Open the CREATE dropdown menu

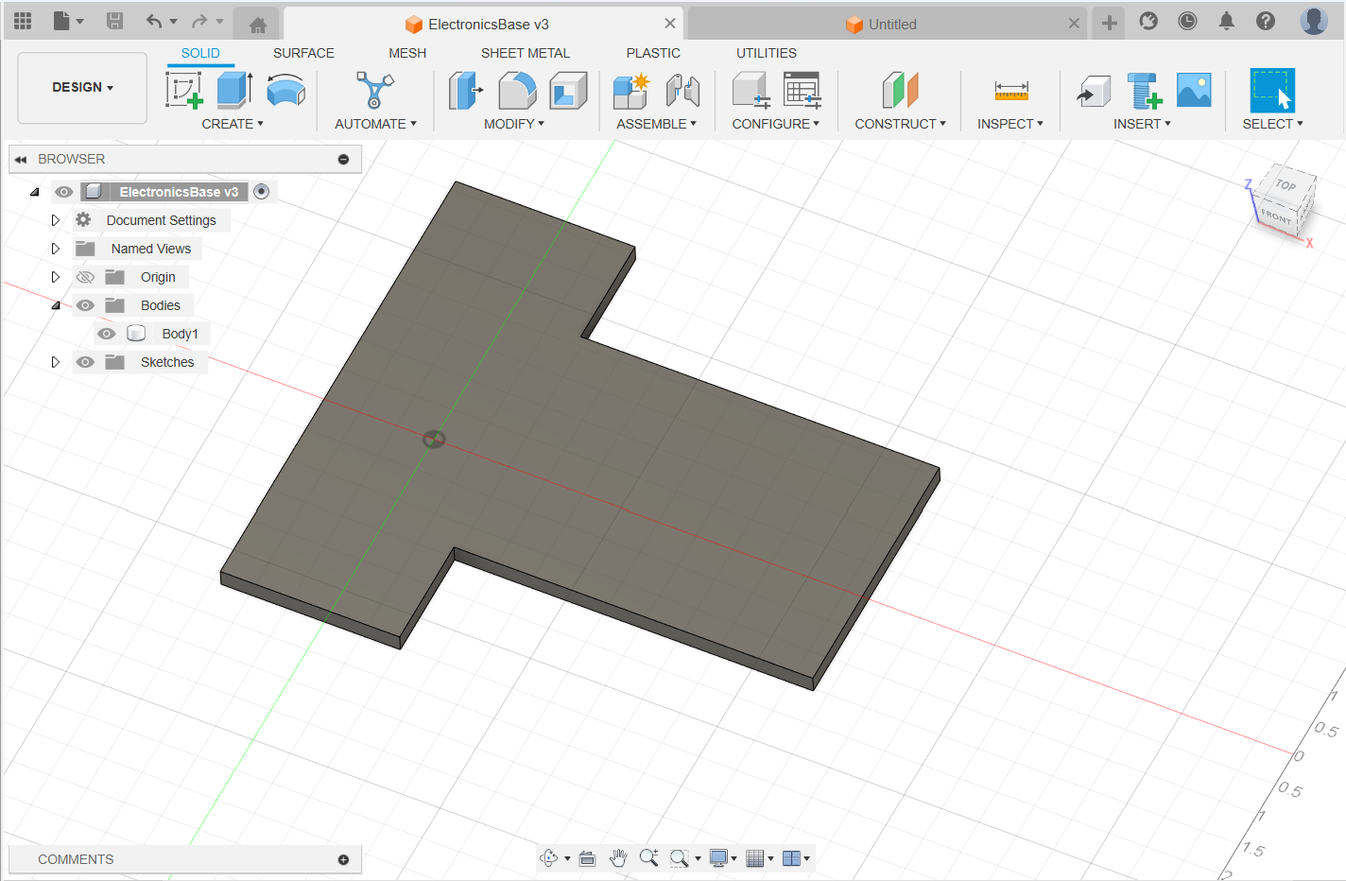[x=233, y=124]
